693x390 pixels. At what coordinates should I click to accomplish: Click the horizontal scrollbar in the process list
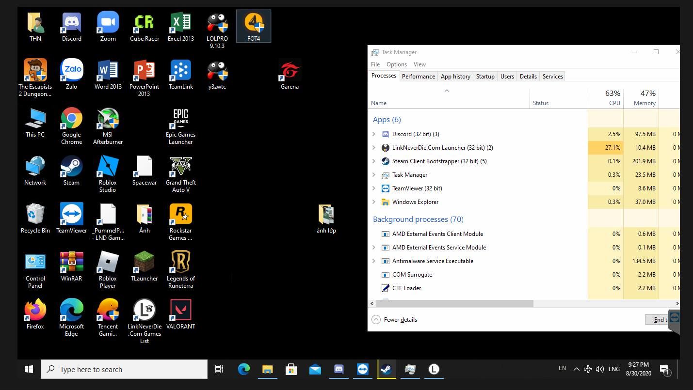pos(455,304)
